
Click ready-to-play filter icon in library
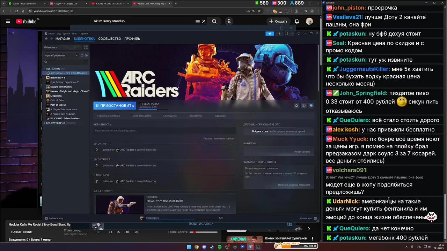click(x=87, y=55)
